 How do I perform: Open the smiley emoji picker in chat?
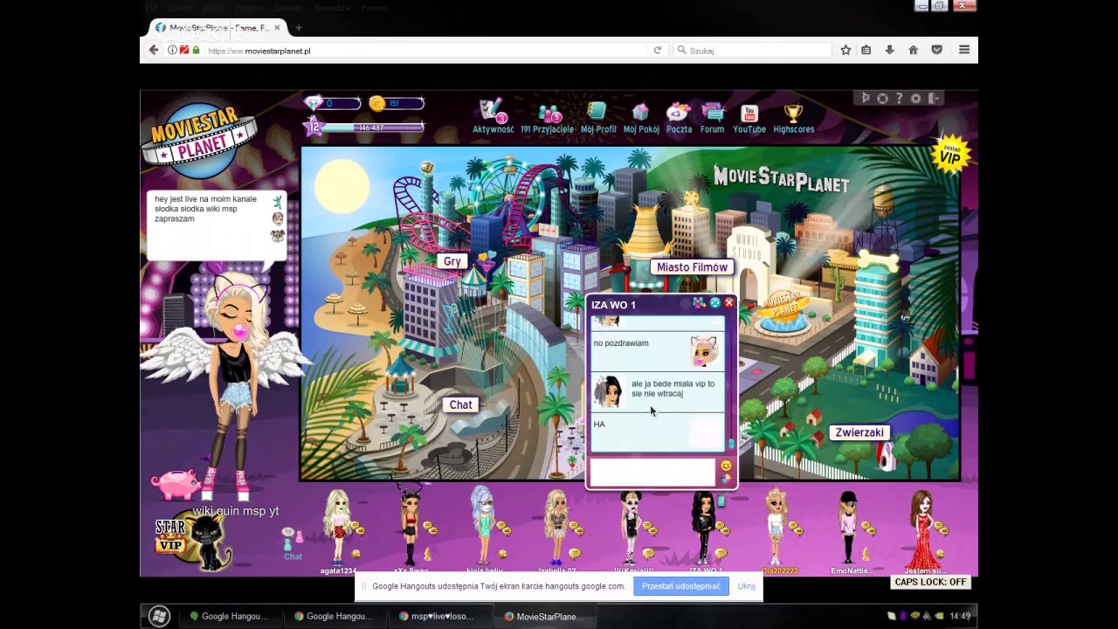(726, 466)
